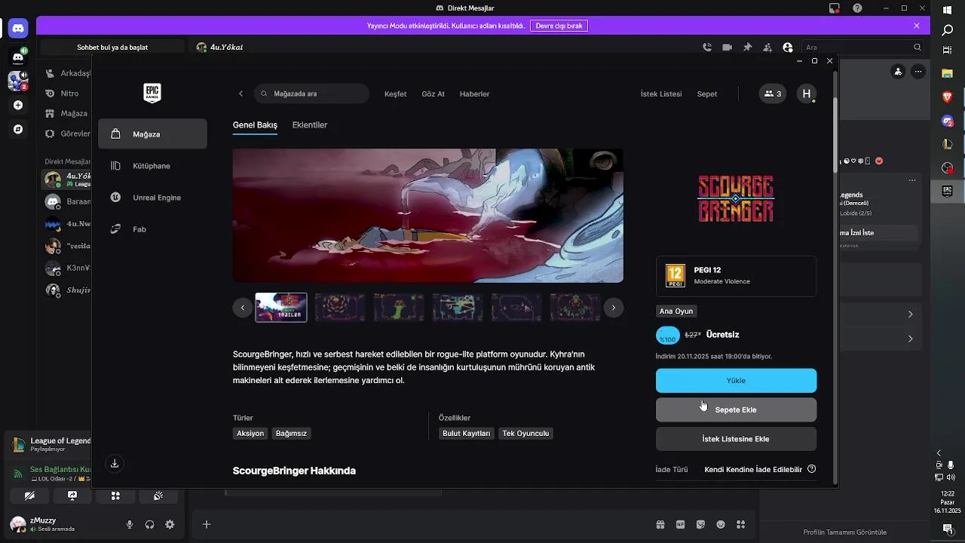
Task: Open soundboard in Discord voice panel
Action: click(158, 495)
